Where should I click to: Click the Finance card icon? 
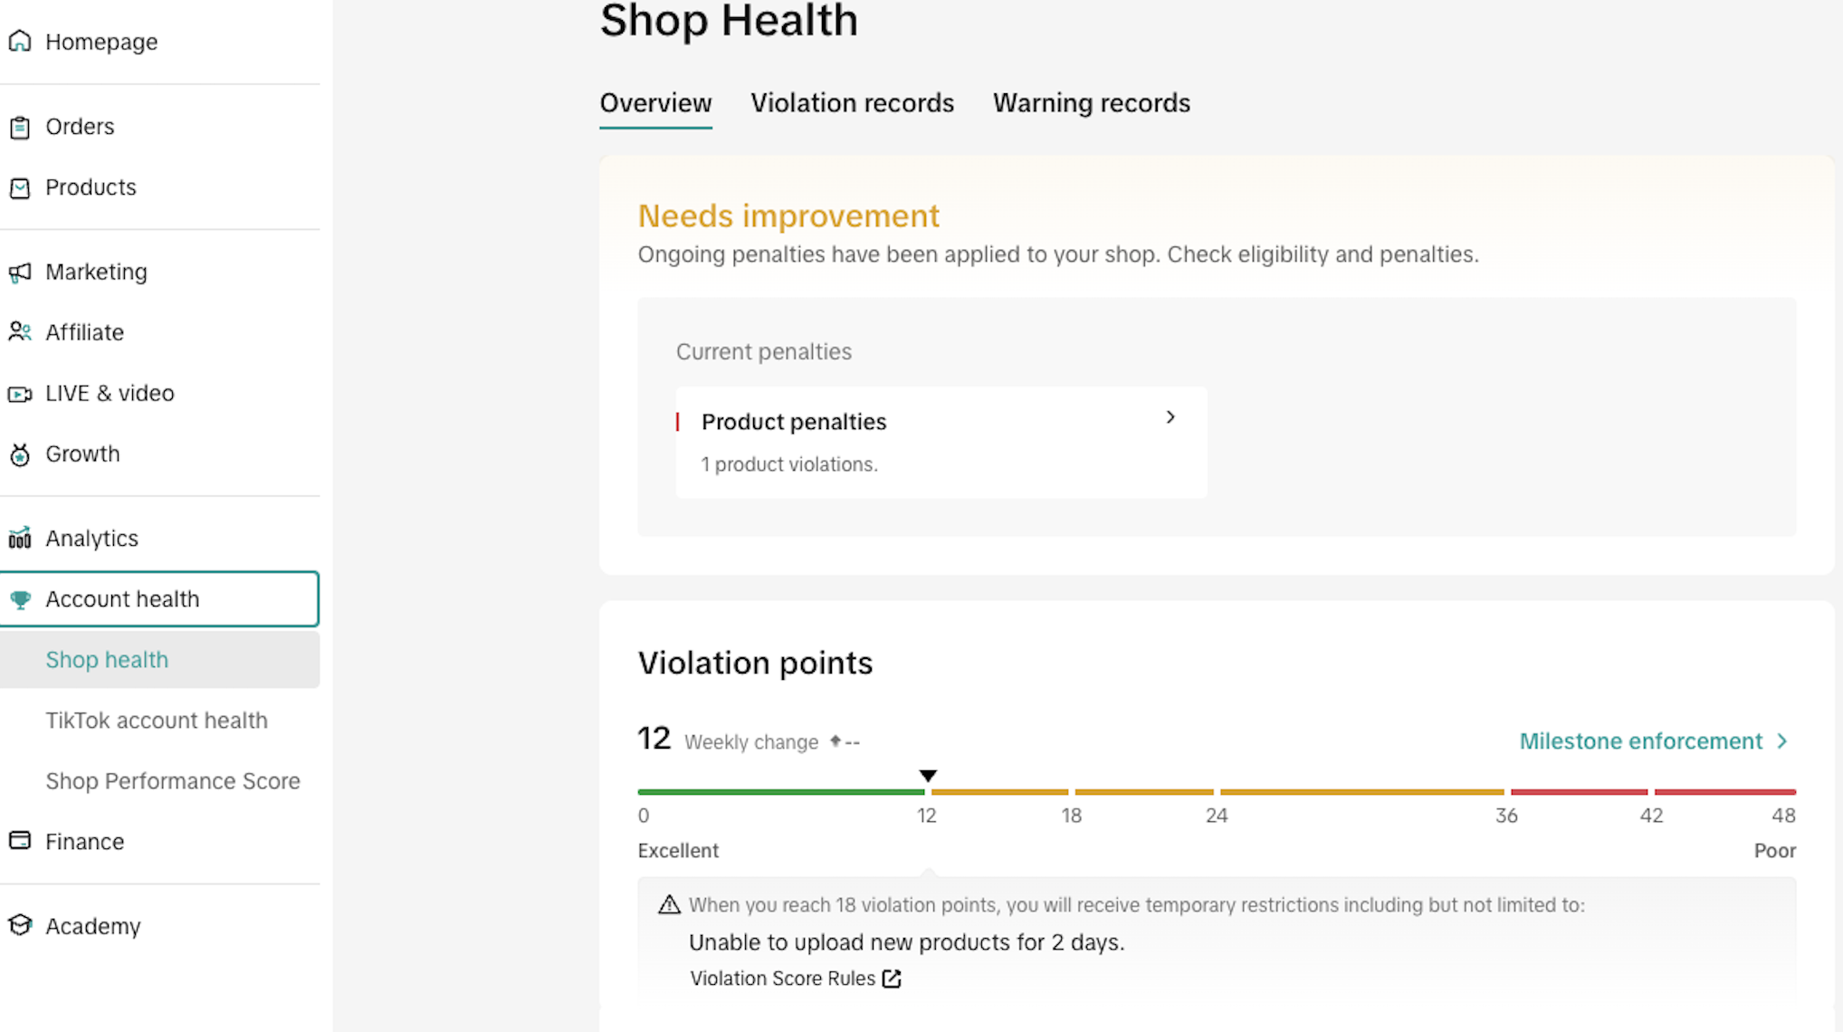20,841
